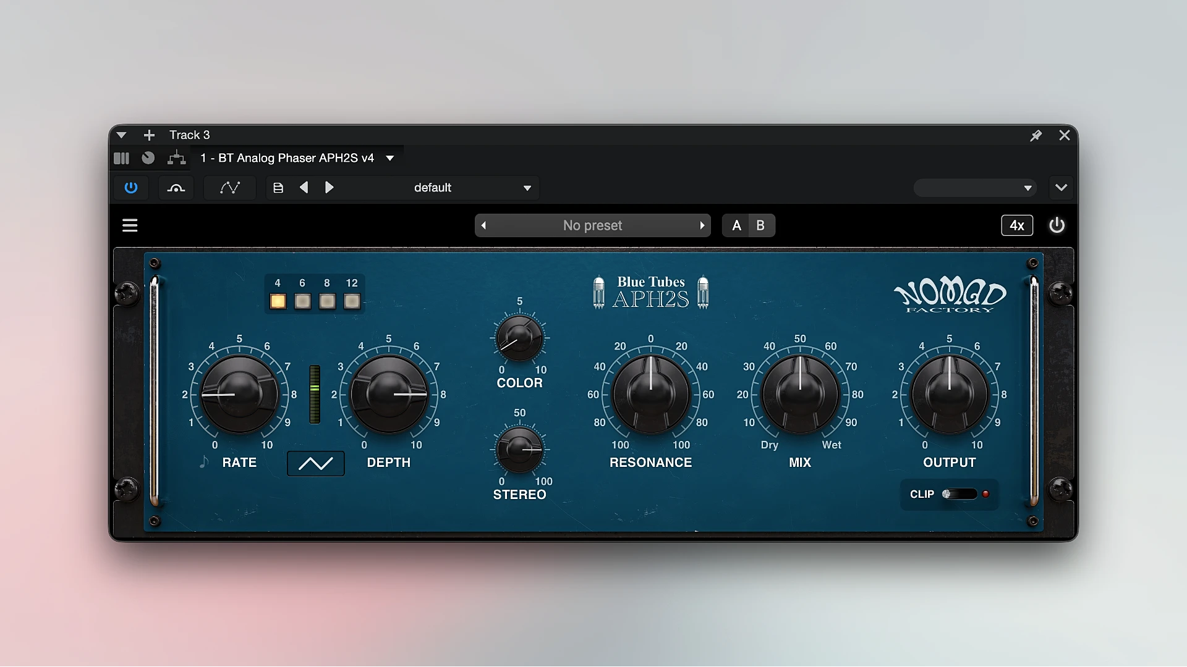The width and height of the screenshot is (1187, 667).
Task: Select the 4 stages button
Action: [x=278, y=301]
